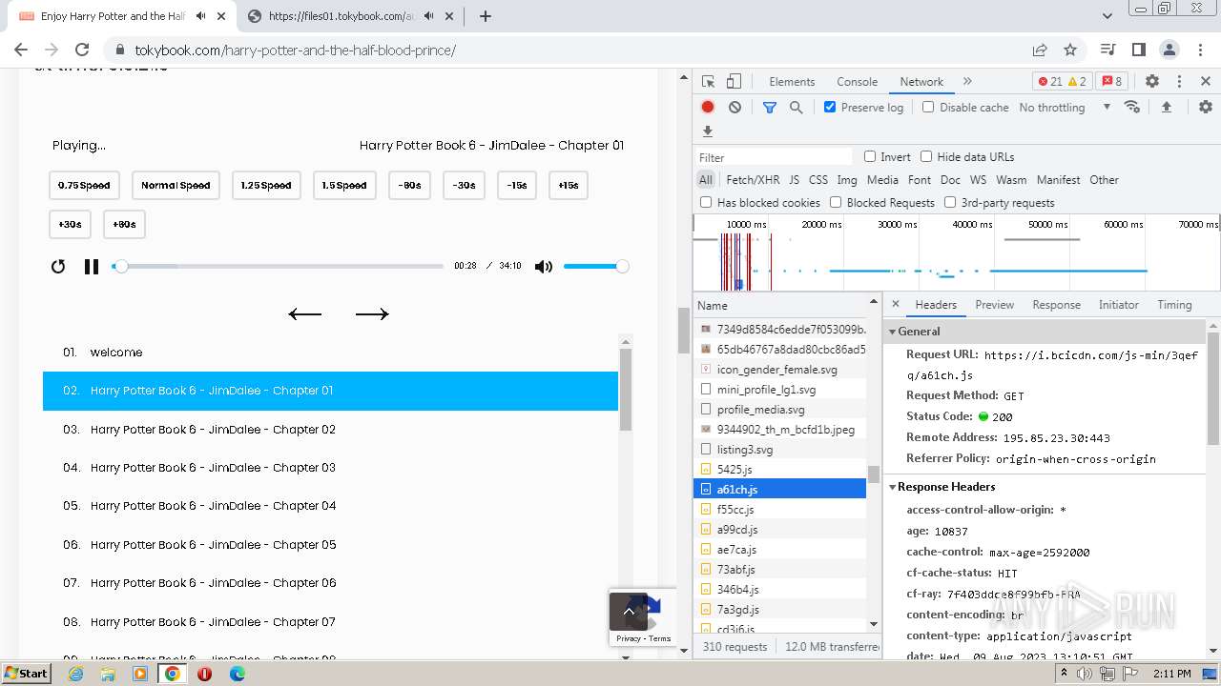This screenshot has height=686, width=1221.
Task: Open Chrome side panel icon
Action: coord(1139,50)
